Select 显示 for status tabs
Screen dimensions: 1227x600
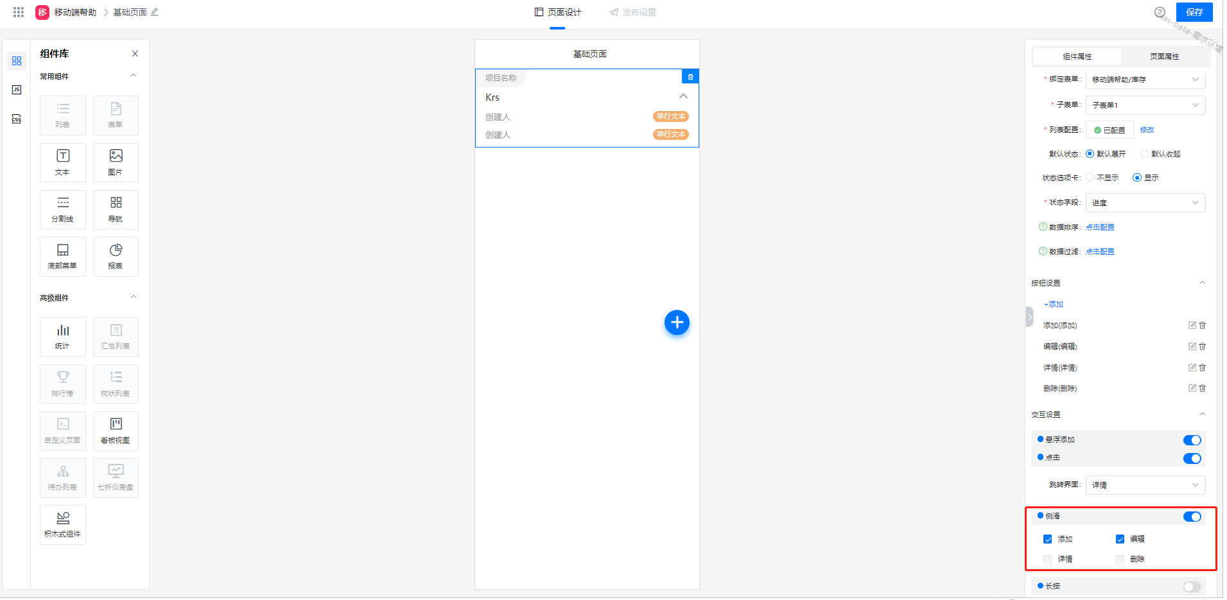tap(1137, 178)
